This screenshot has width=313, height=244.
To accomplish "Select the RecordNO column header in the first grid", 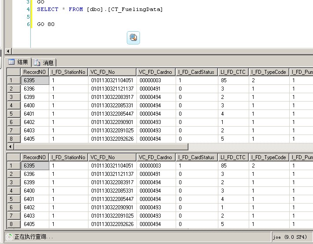I will (x=35, y=72).
